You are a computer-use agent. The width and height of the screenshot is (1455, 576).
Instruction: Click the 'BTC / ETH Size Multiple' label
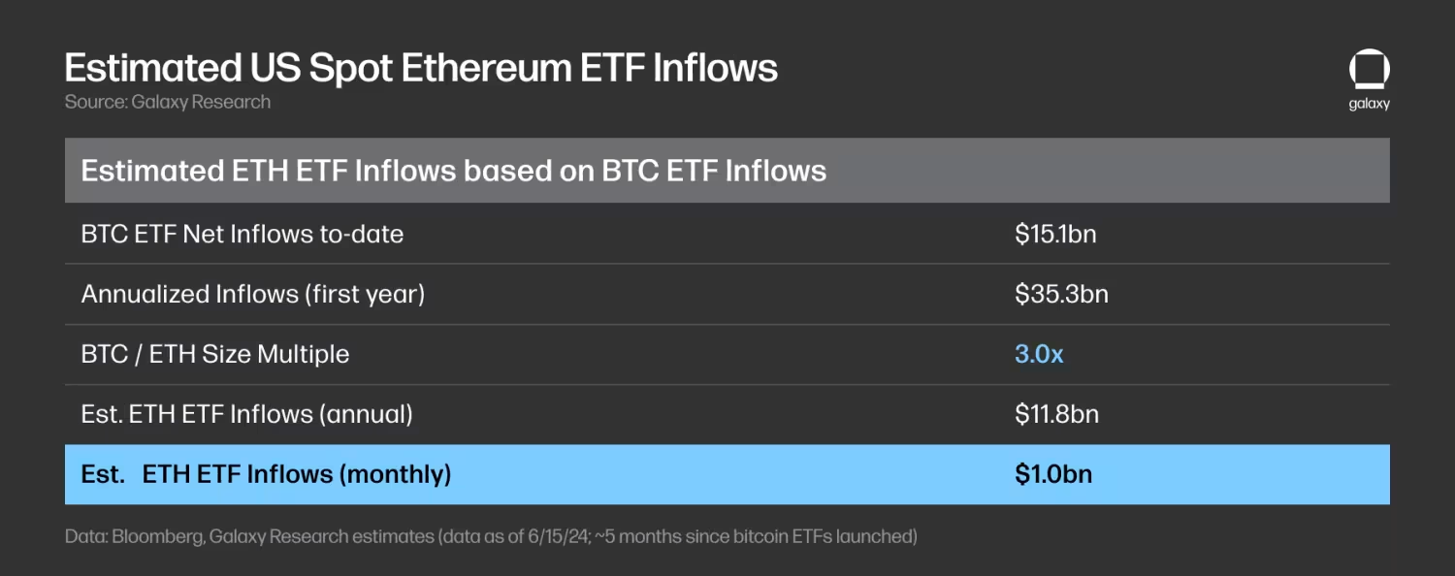tap(214, 354)
